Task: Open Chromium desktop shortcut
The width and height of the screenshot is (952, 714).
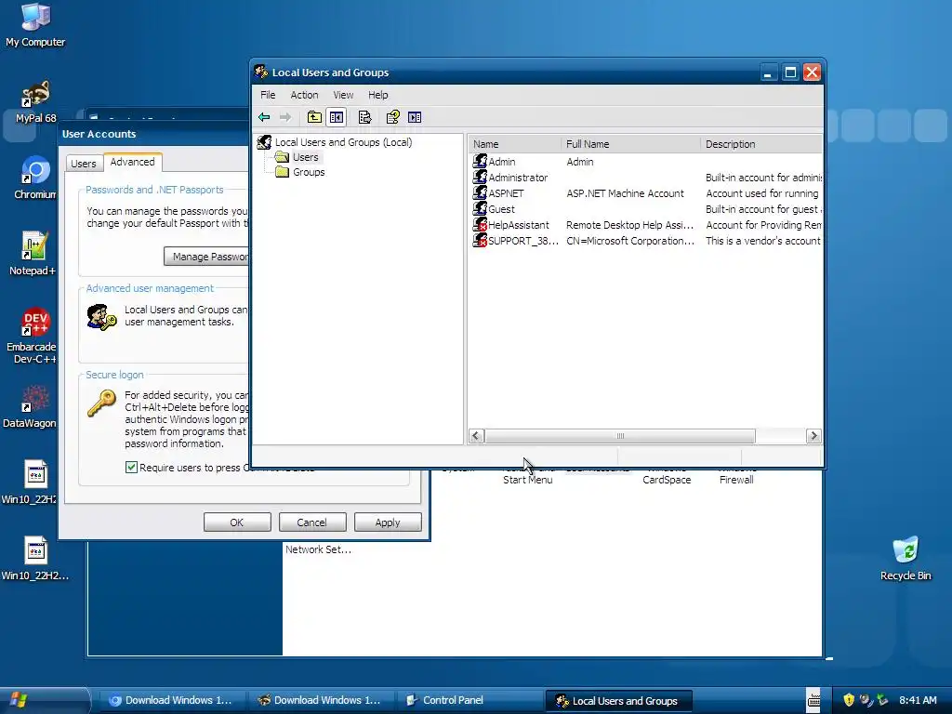Action: click(35, 178)
